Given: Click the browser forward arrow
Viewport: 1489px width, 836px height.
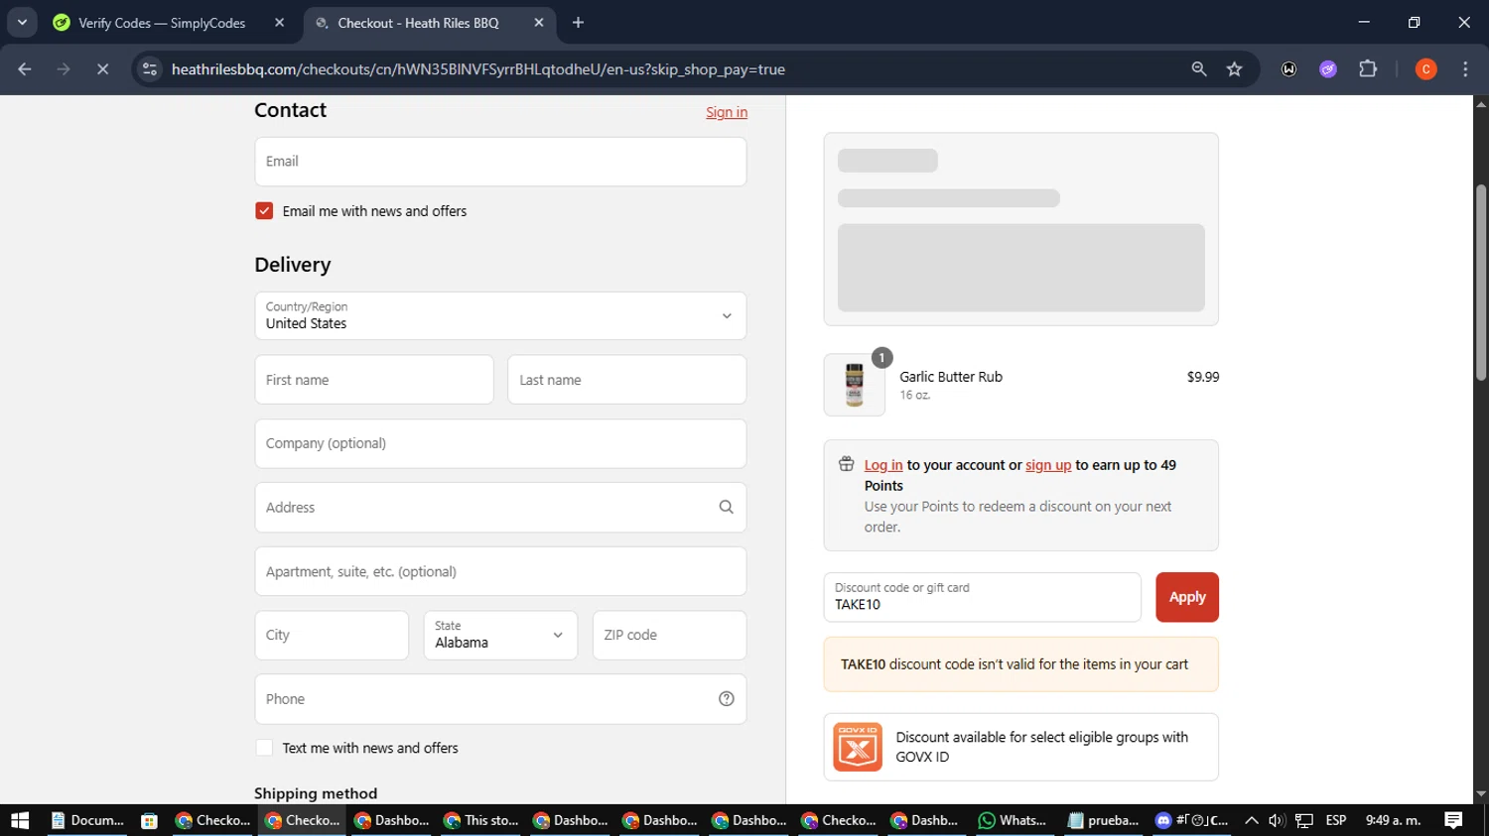Looking at the screenshot, I should [64, 69].
